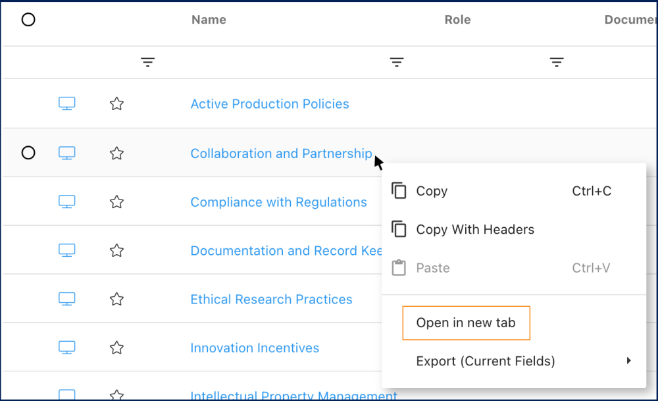The height and width of the screenshot is (401, 658).
Task: Sort by the Name column header
Action: [x=209, y=20]
